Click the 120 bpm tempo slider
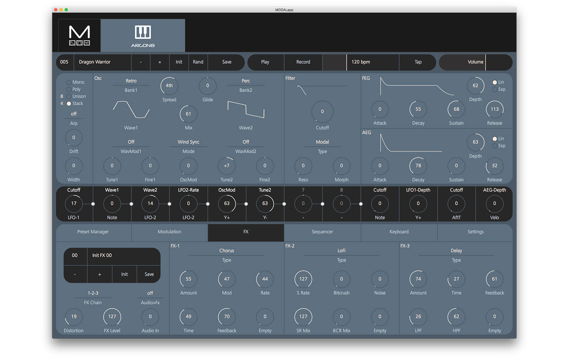The width and height of the screenshot is (569, 358). pos(361,62)
